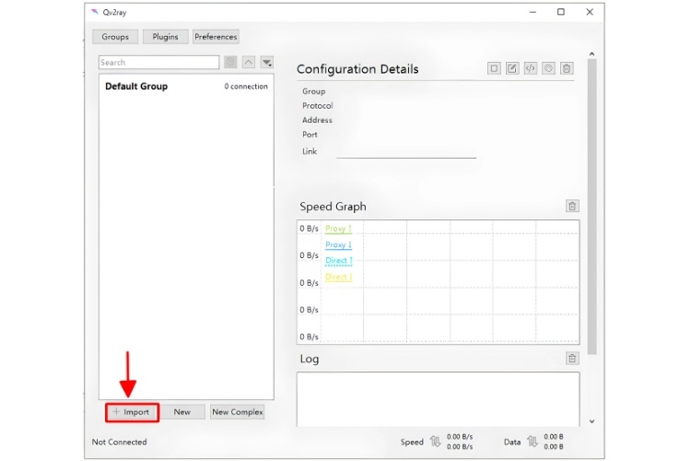Click the New Complex button
The width and height of the screenshot is (691, 461).
pyautogui.click(x=237, y=412)
